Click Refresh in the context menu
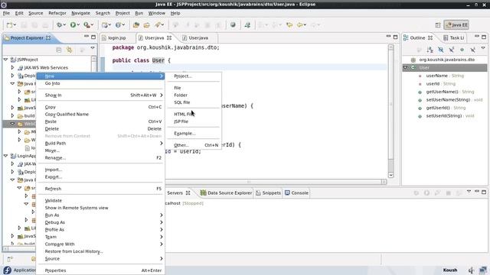Screen dimensions: 490x275 100,189
